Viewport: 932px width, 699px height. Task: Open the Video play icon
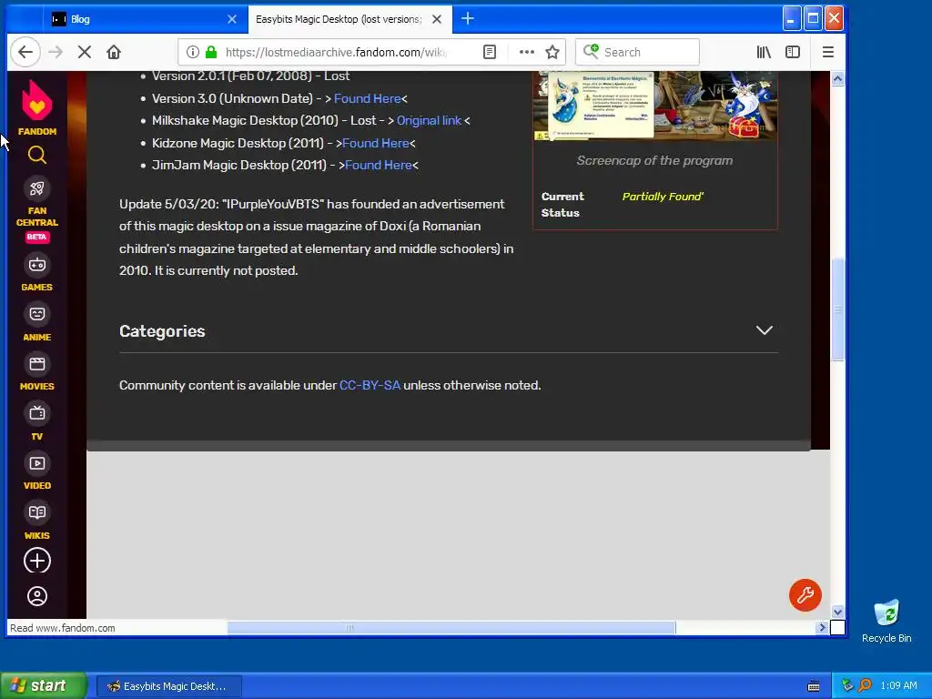click(x=36, y=463)
